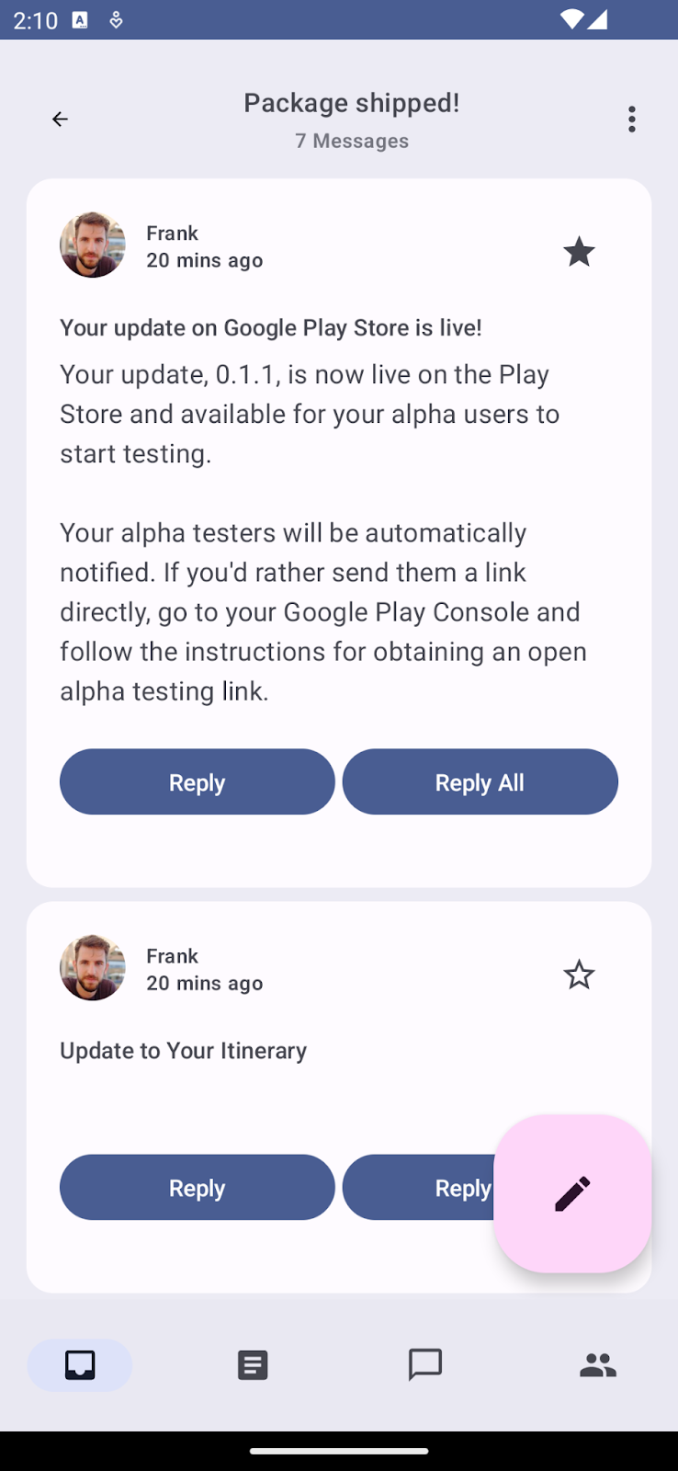Go back using the arrow icon

click(x=60, y=120)
